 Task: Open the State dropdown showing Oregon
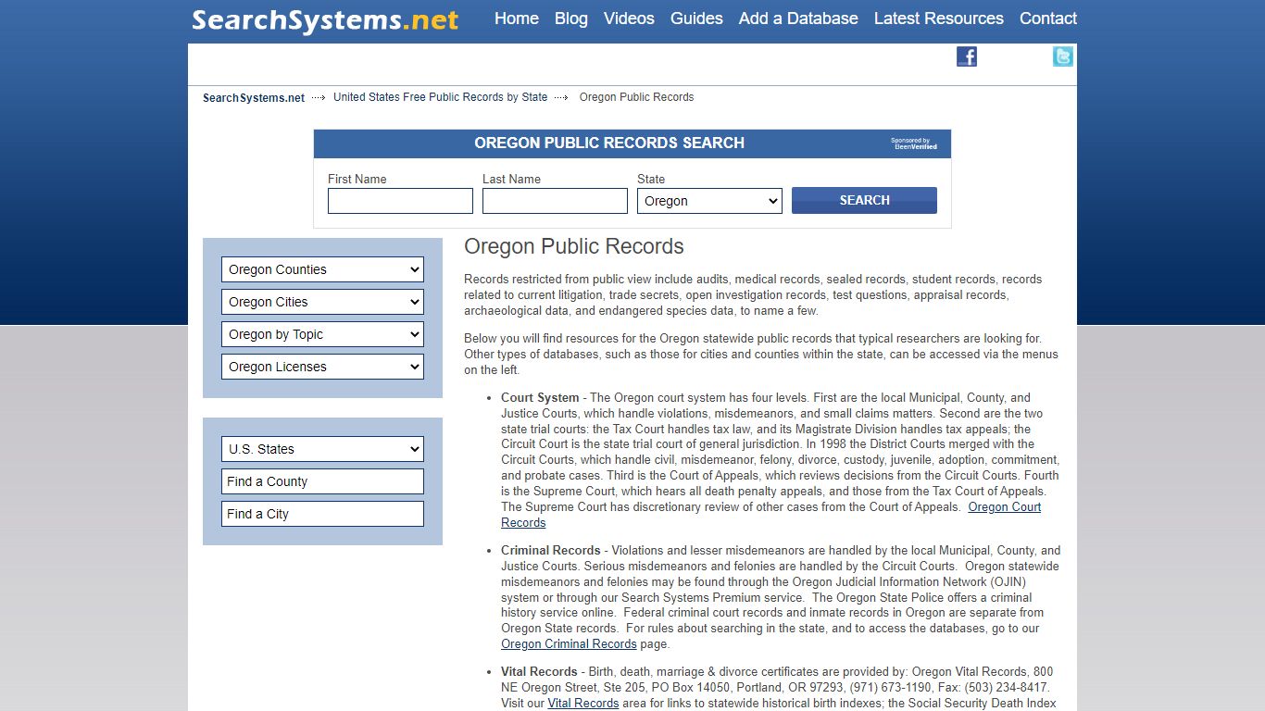click(x=709, y=201)
